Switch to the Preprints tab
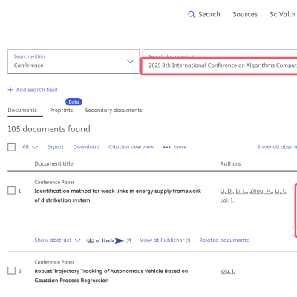297x297 pixels. click(61, 111)
